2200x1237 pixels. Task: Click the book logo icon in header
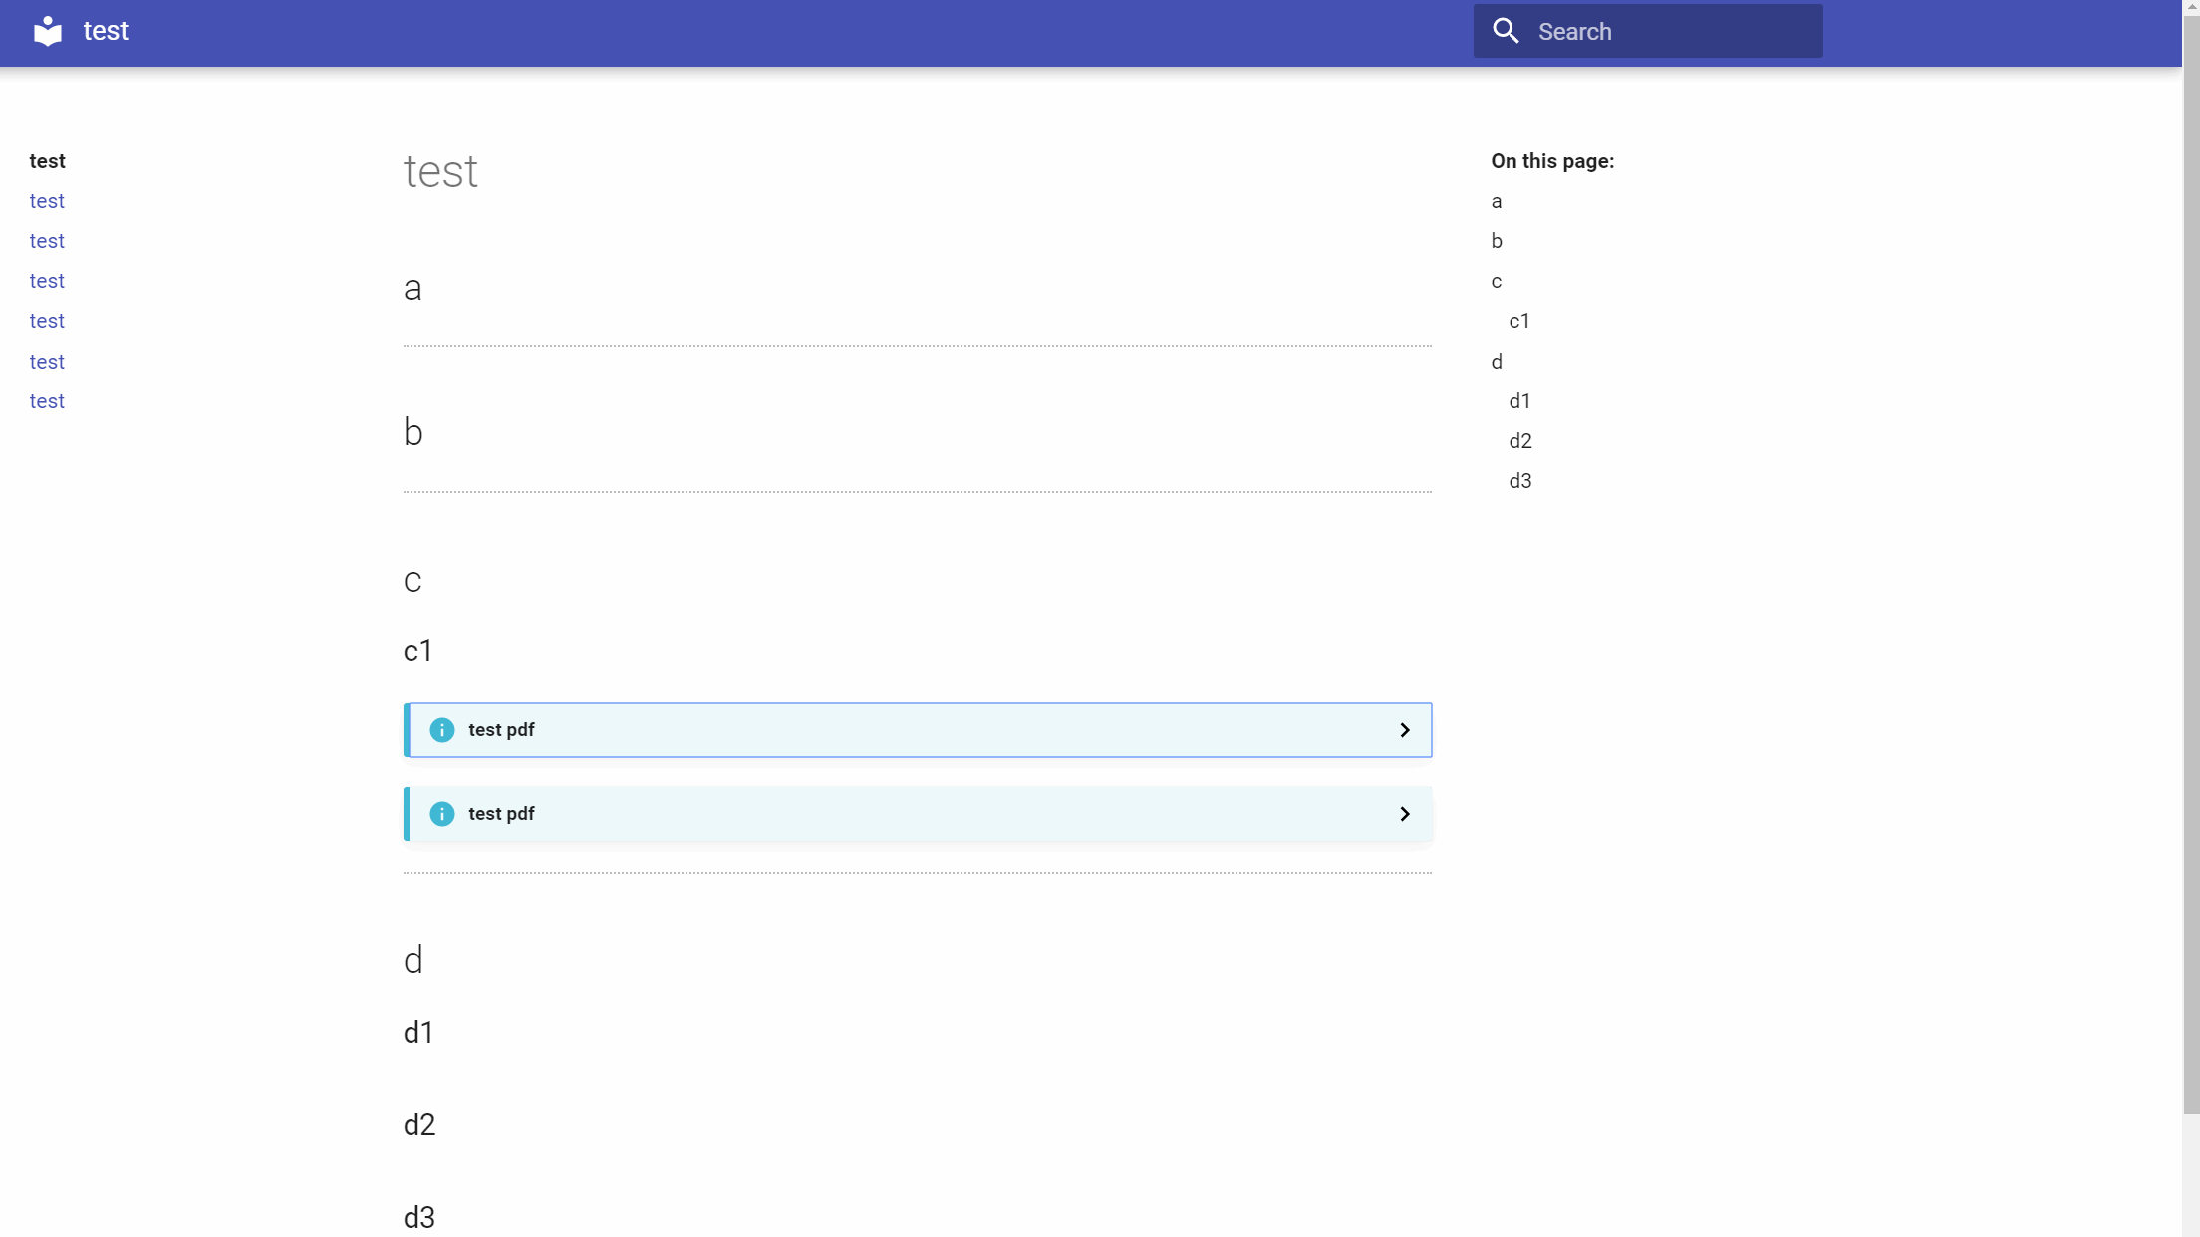click(47, 31)
